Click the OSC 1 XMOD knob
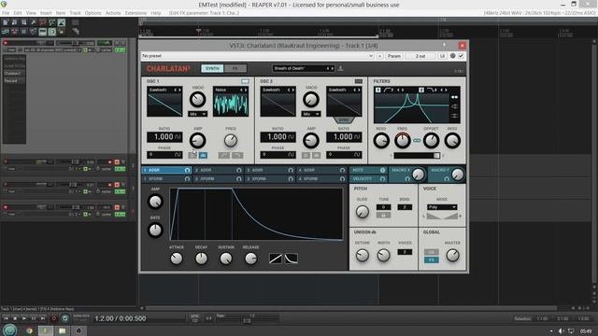598x336 pixels. [197, 100]
